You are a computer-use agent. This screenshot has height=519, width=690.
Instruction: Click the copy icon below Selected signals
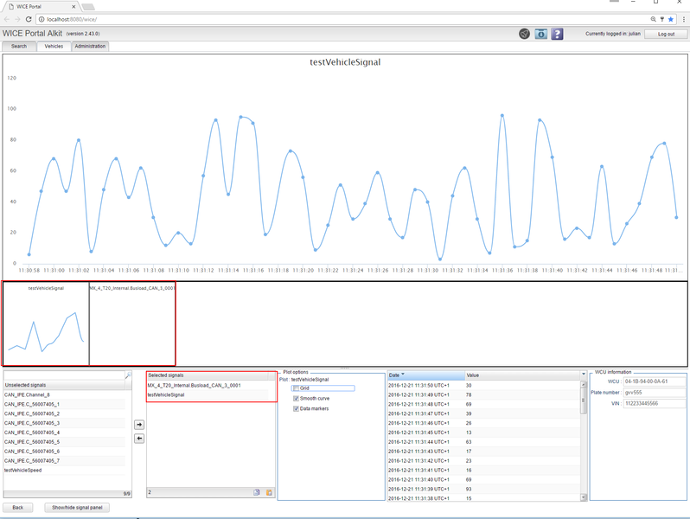pyautogui.click(x=257, y=492)
